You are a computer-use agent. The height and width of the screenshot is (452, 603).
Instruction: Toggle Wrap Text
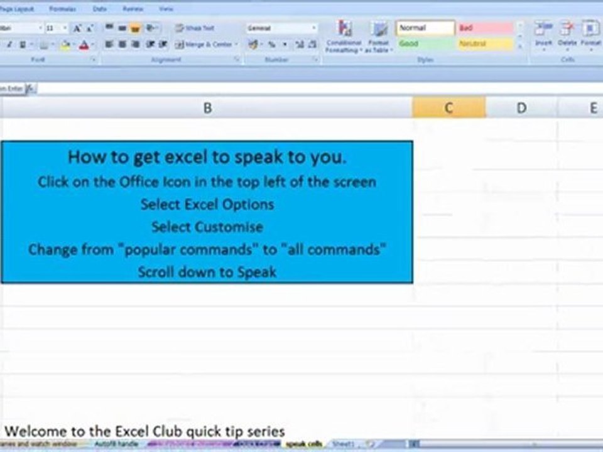(195, 28)
